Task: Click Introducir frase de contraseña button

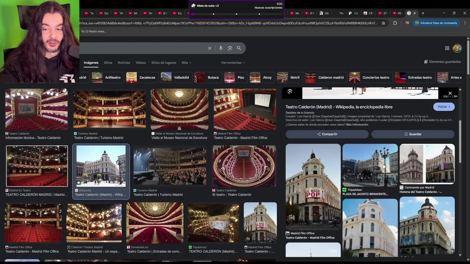Action: [436, 23]
